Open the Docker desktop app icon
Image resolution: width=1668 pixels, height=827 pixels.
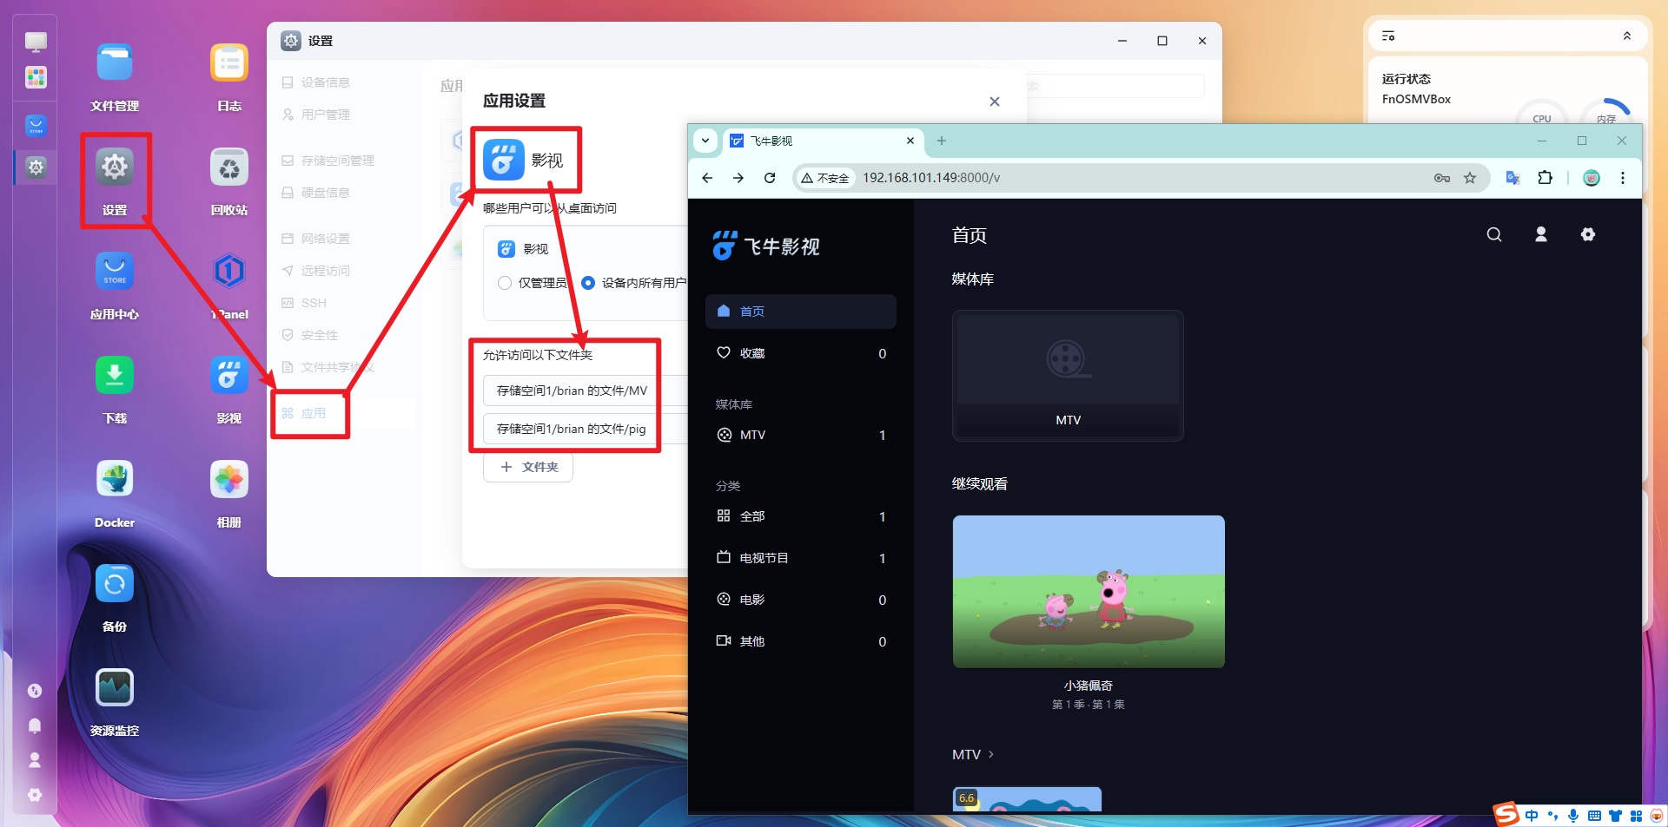click(x=114, y=480)
